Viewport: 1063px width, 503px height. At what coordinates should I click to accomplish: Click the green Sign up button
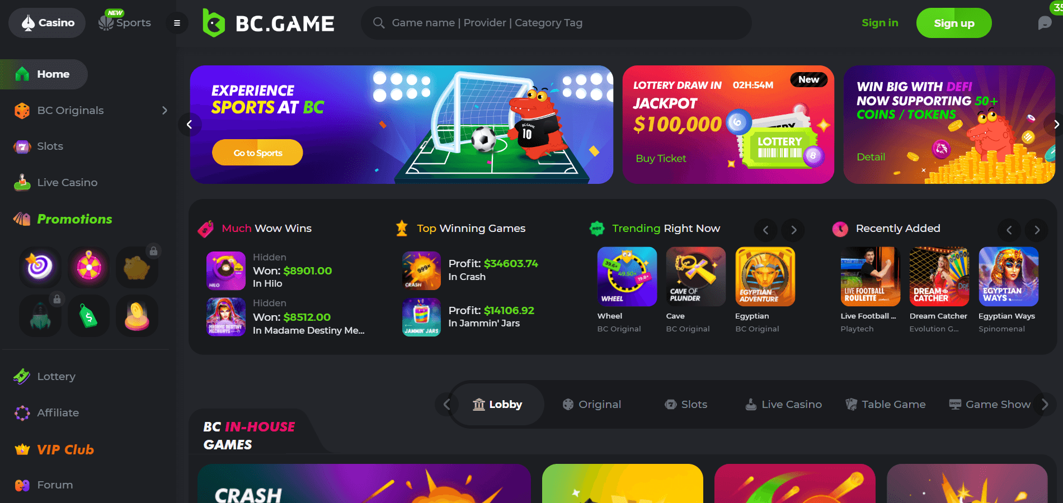[x=954, y=23]
